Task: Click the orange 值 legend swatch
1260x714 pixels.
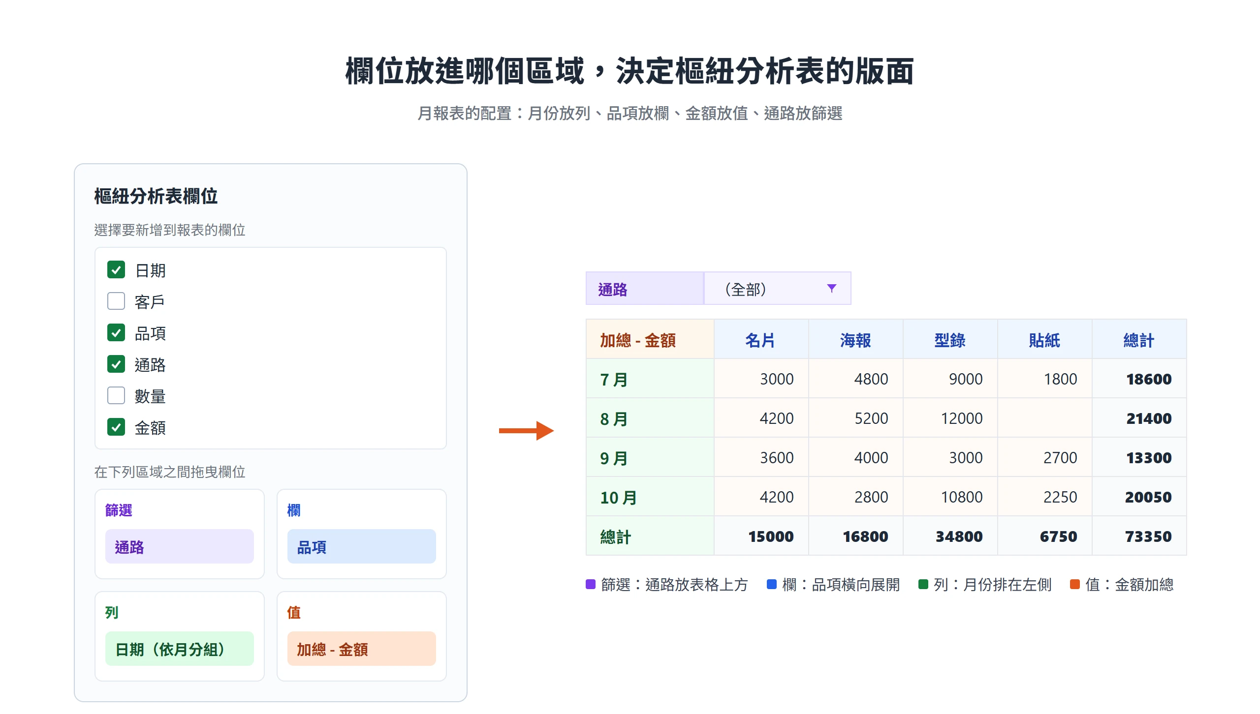Action: point(1075,584)
